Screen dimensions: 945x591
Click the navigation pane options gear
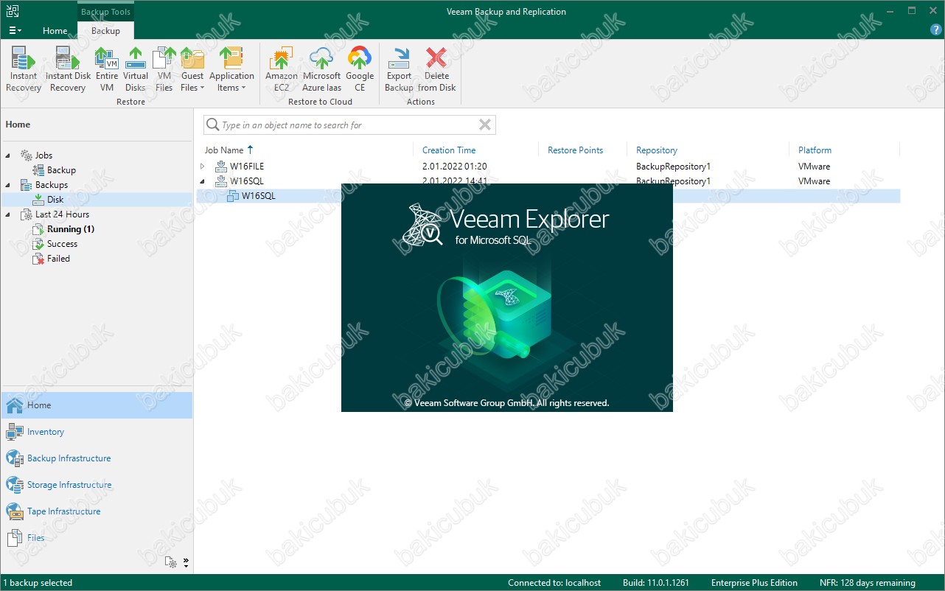(171, 562)
